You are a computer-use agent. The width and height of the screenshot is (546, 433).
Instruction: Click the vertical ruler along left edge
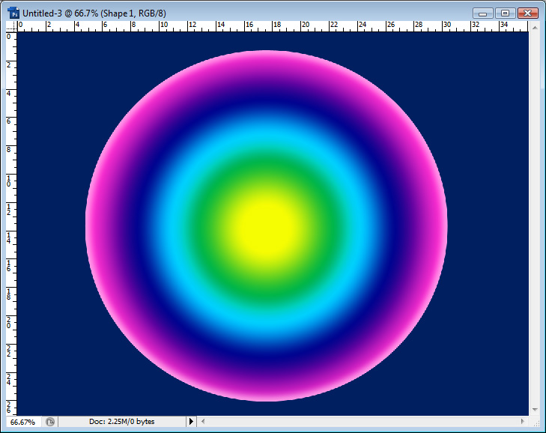(10, 225)
